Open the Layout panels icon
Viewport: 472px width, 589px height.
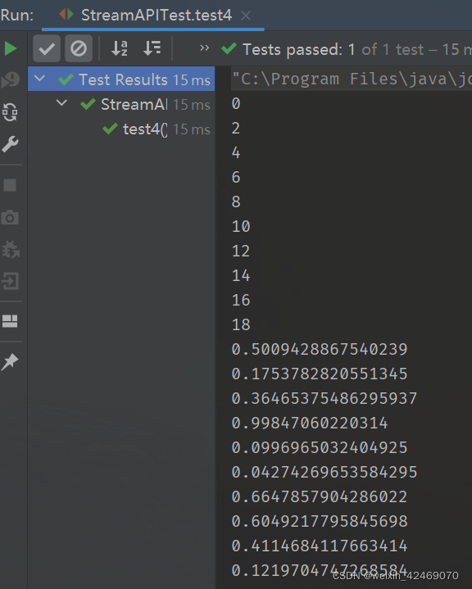[x=10, y=321]
